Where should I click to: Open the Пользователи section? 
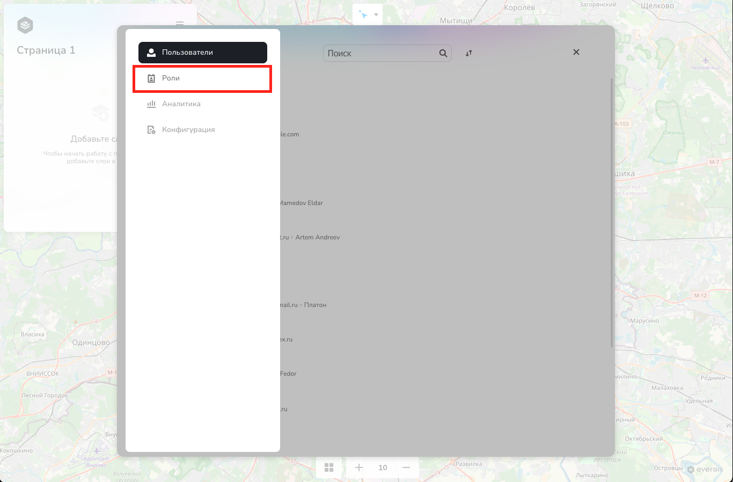(203, 53)
